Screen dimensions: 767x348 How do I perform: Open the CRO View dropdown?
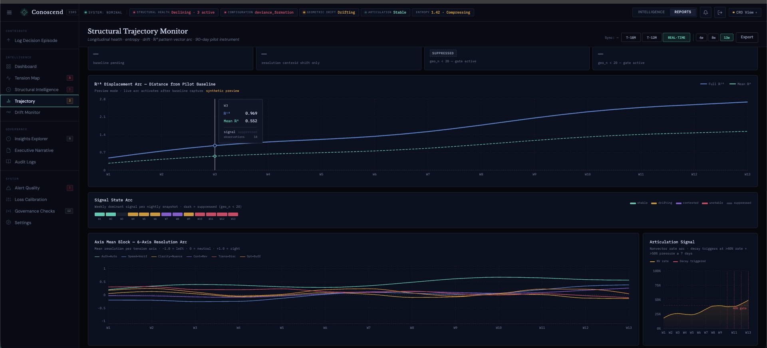[745, 12]
